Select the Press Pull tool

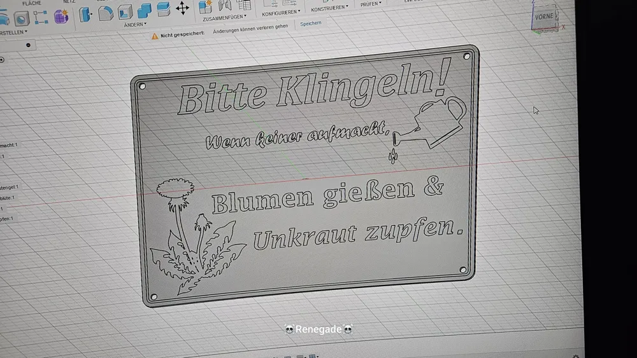pos(86,14)
